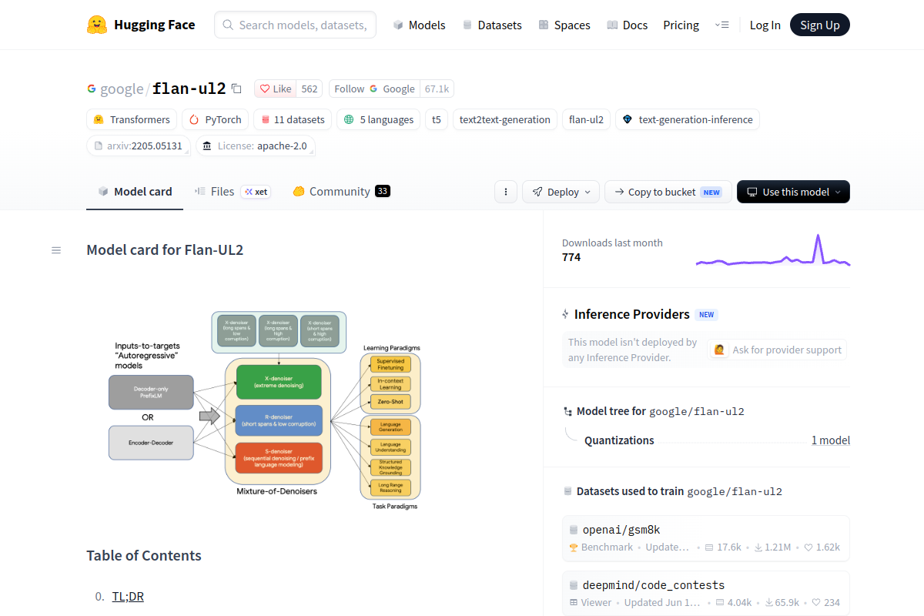Click the heart icon in Like button
Viewport: 924px width, 616px height.
click(265, 89)
